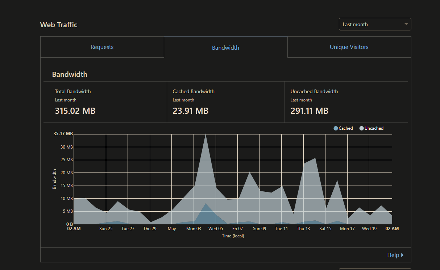Switch to the Requests tab

click(x=102, y=47)
